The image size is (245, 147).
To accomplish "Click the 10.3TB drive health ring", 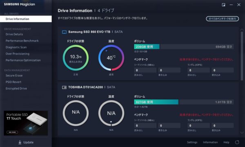I will click(x=76, y=58).
